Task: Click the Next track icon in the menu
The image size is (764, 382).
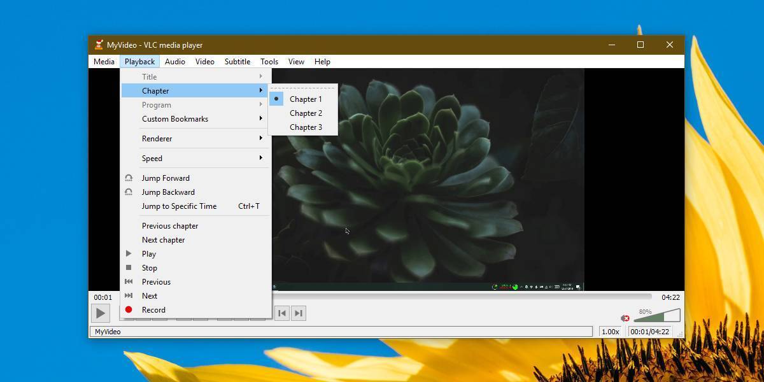Action: click(x=129, y=295)
